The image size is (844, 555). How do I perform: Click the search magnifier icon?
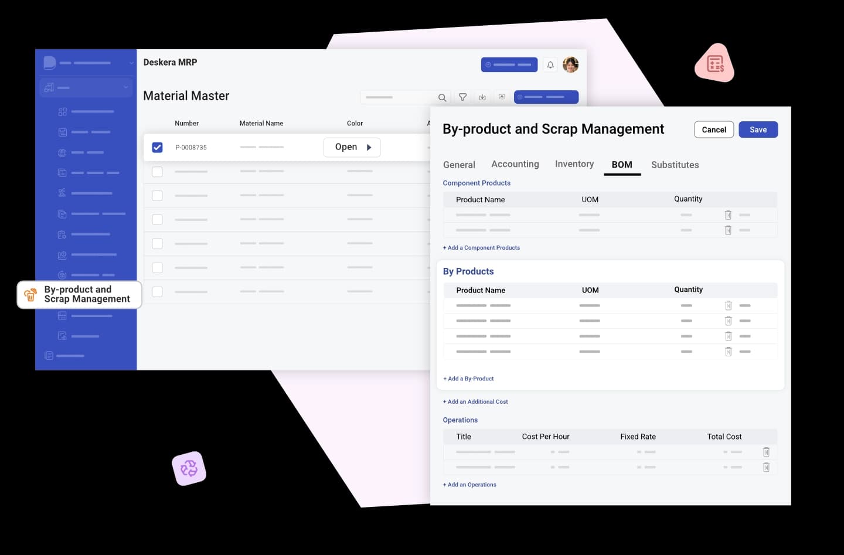point(442,98)
